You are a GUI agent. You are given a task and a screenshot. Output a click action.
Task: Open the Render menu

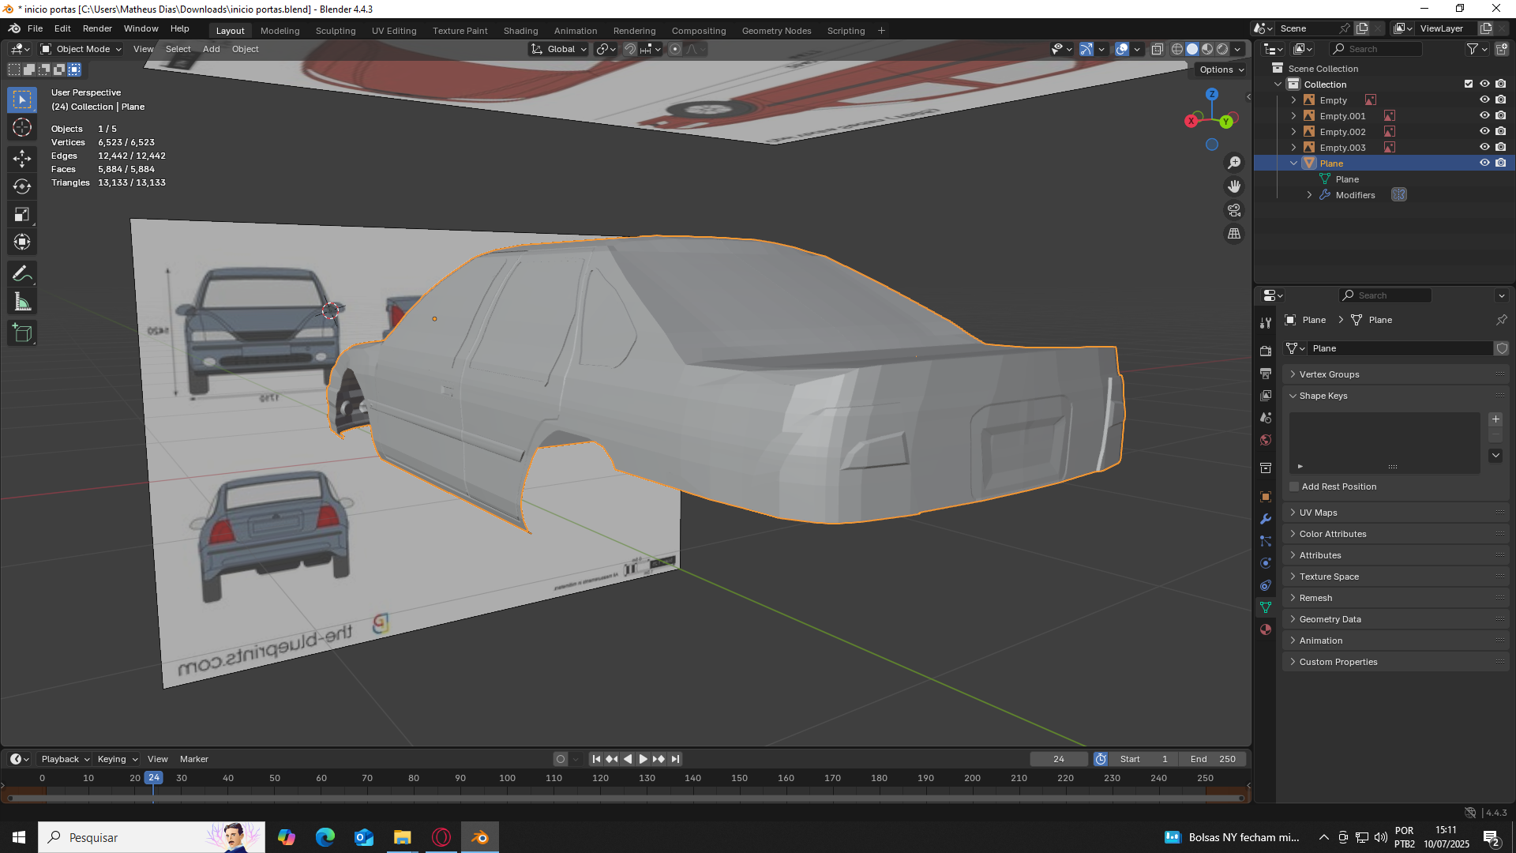point(97,28)
